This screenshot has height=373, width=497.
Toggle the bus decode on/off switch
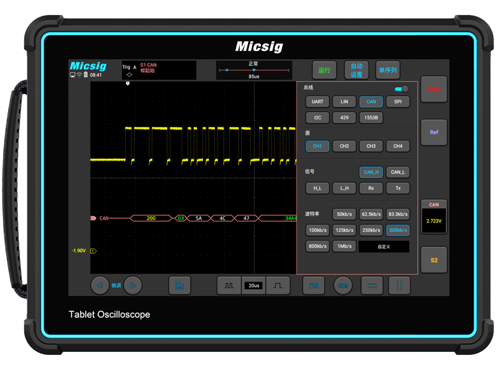click(401, 89)
